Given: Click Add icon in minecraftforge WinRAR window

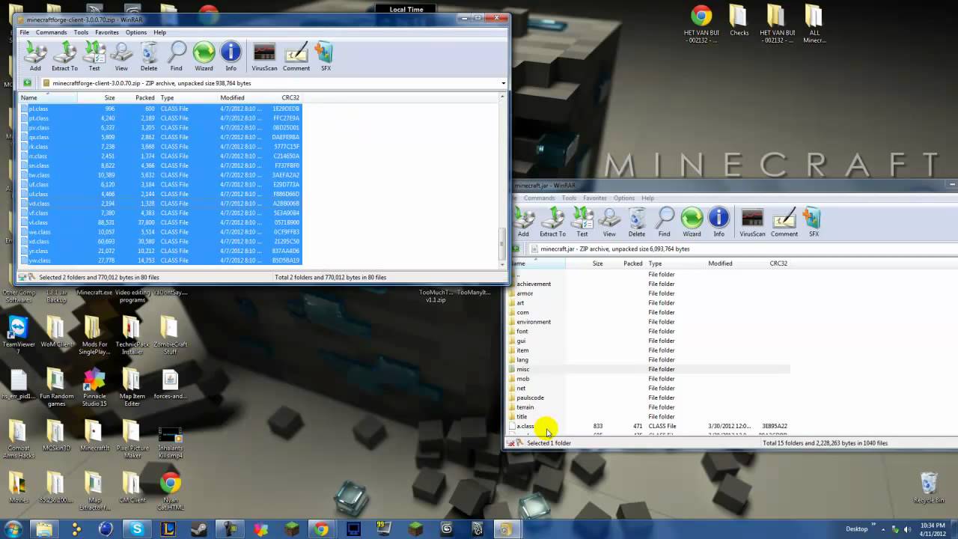Looking at the screenshot, I should tap(35, 56).
